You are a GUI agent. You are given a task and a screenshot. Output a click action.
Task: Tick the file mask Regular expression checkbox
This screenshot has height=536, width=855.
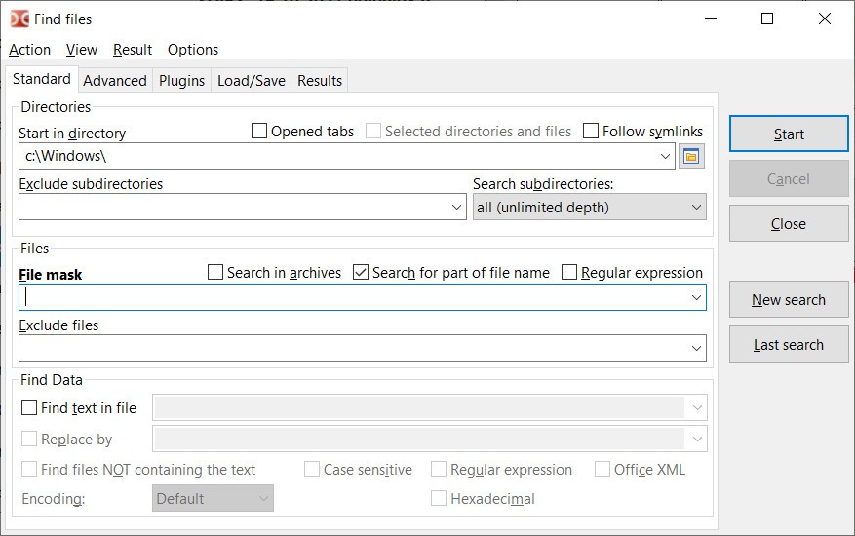click(569, 272)
